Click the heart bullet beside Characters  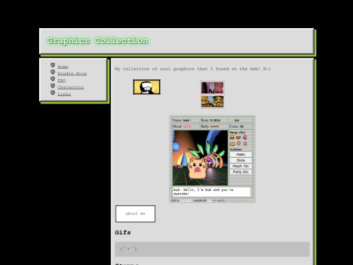click(x=53, y=86)
